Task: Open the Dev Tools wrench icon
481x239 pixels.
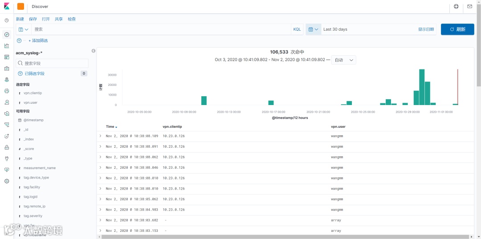Action: pyautogui.click(x=7, y=158)
